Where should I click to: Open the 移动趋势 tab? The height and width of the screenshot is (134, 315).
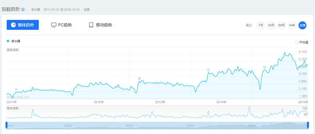click(101, 25)
